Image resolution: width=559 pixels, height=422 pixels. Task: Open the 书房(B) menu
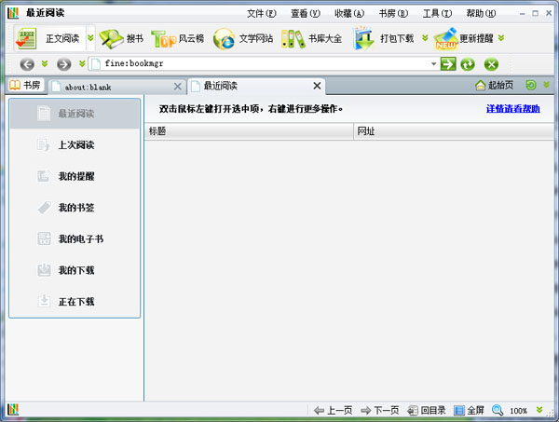(393, 14)
